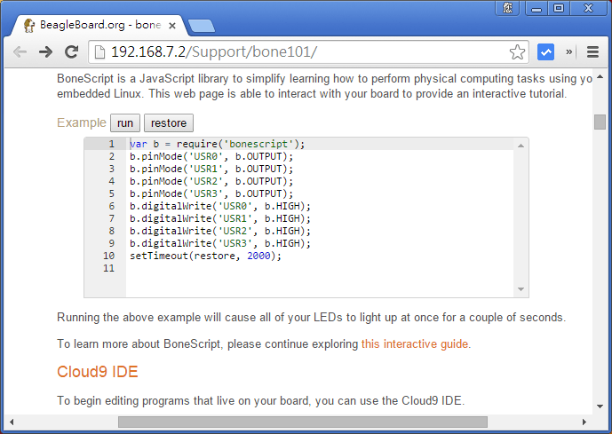Click the Cloud9 IDE heading
The height and width of the screenshot is (434, 612).
98,372
